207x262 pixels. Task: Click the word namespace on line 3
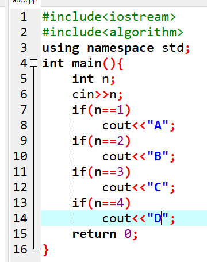[121, 48]
